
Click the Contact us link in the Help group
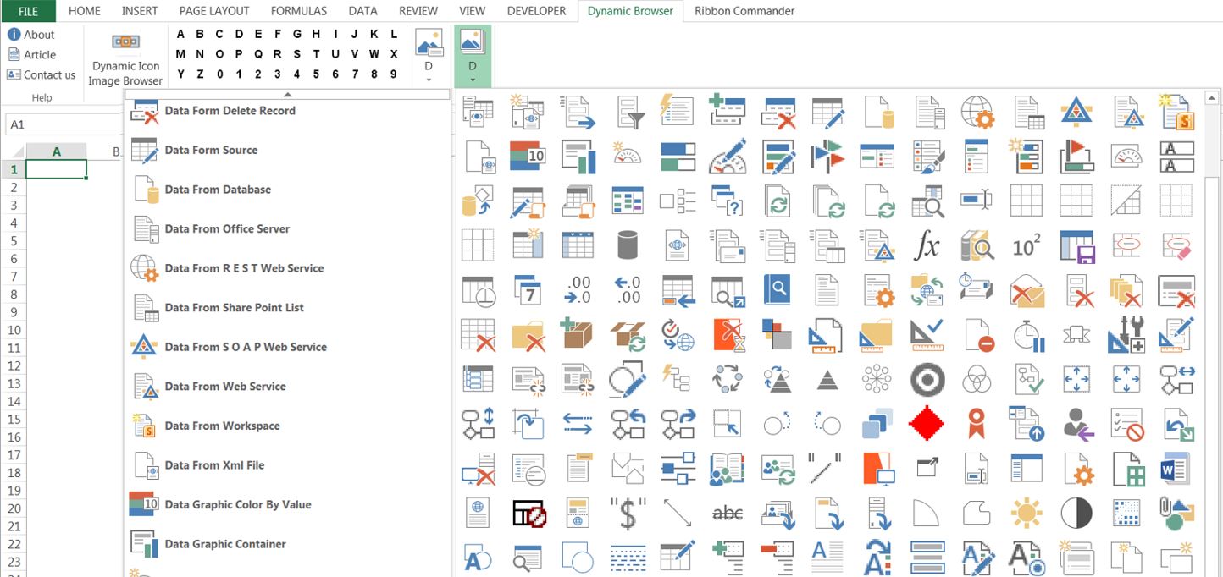click(47, 74)
